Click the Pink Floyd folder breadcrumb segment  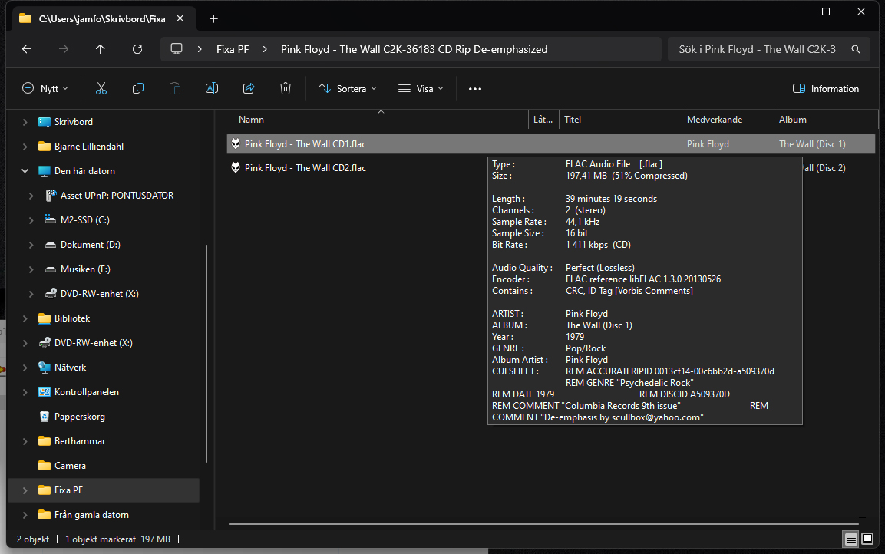tap(414, 49)
